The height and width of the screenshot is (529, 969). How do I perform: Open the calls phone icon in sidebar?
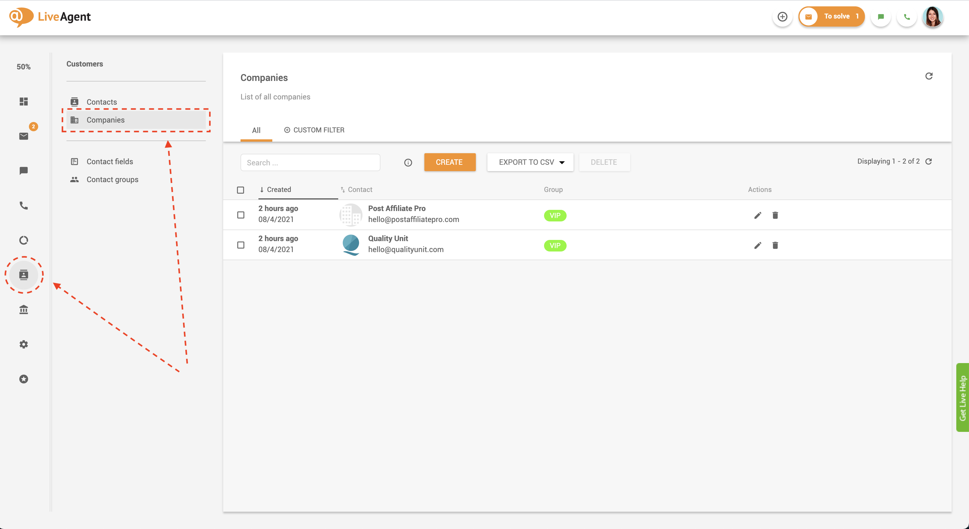pyautogui.click(x=24, y=206)
